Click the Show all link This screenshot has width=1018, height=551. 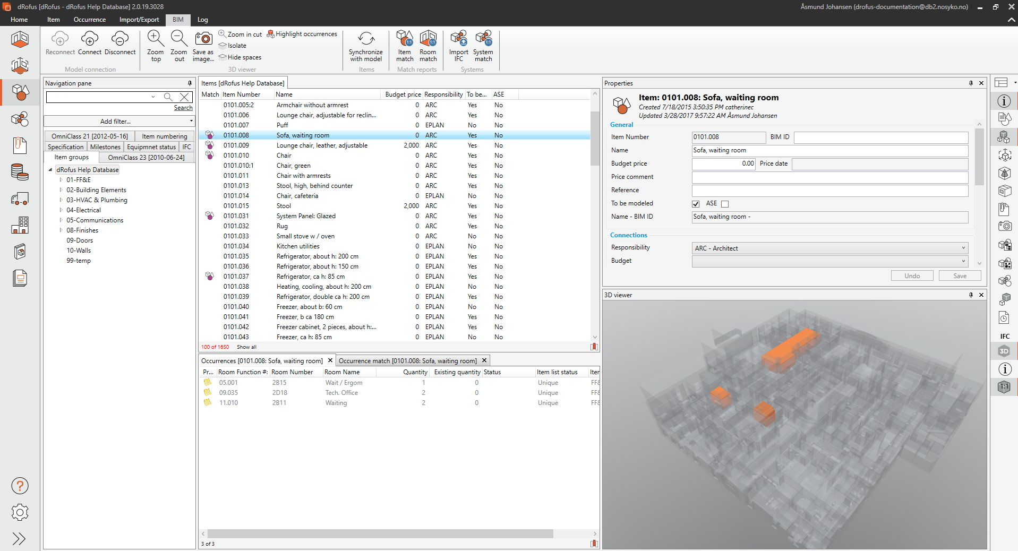pos(246,347)
